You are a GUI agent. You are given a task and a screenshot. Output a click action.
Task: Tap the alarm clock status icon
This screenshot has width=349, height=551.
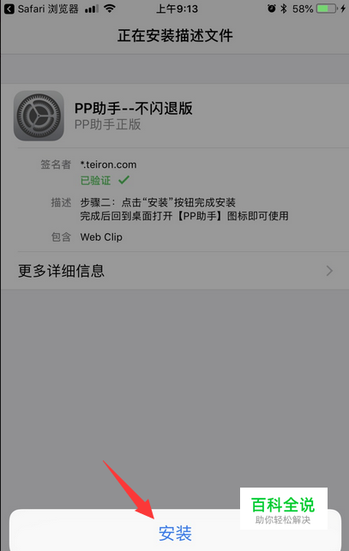click(272, 9)
